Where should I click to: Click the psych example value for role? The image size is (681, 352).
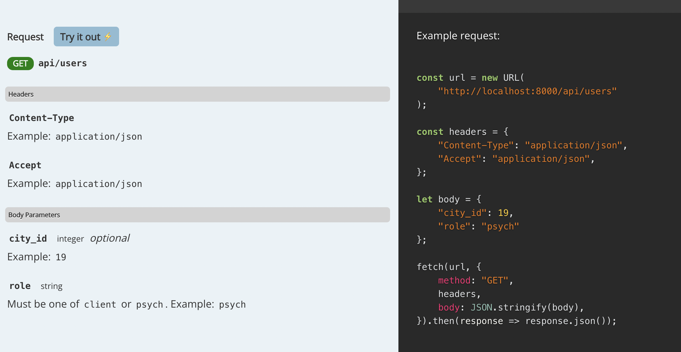(x=232, y=304)
